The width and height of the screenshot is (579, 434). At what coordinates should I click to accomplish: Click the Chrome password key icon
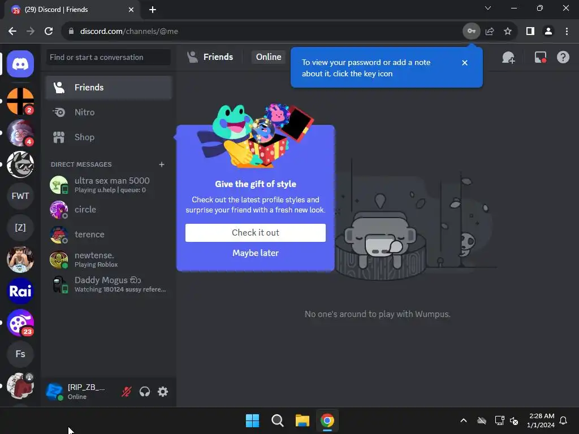(x=471, y=32)
